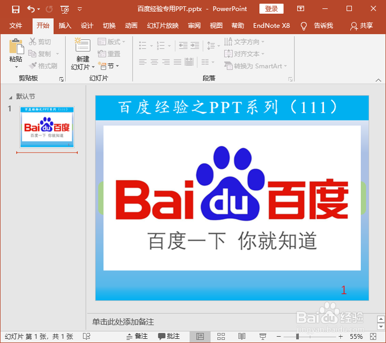Switch to the 动画 tab

point(131,26)
